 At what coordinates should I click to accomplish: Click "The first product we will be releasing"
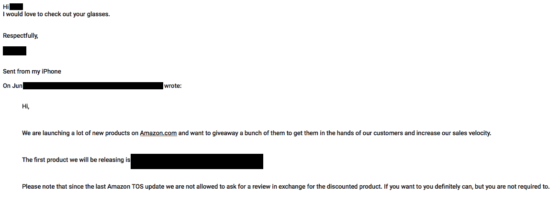pos(76,160)
